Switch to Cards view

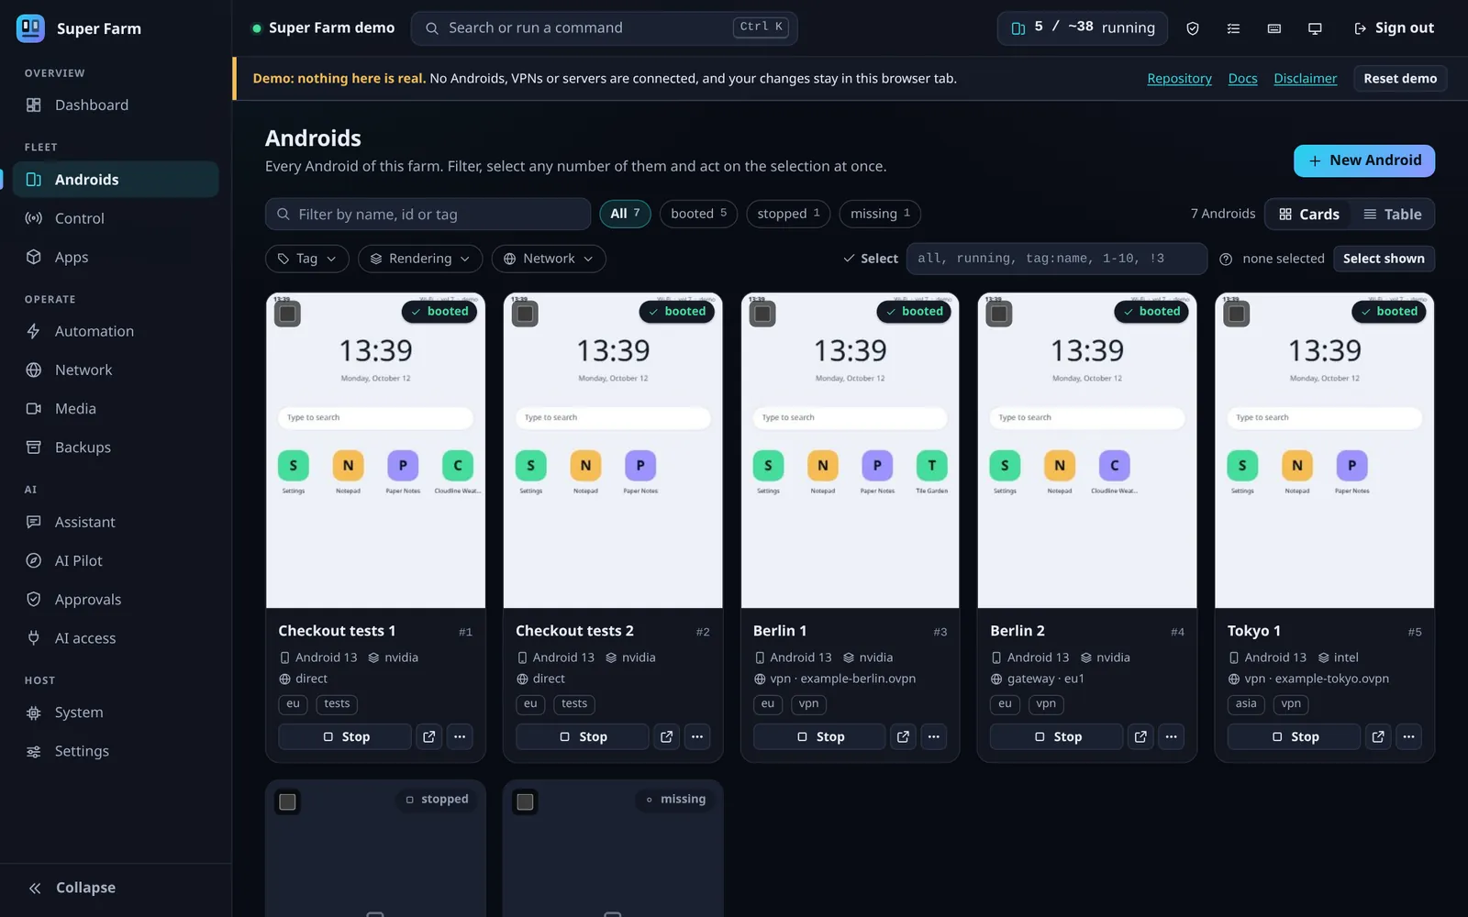click(x=1309, y=215)
